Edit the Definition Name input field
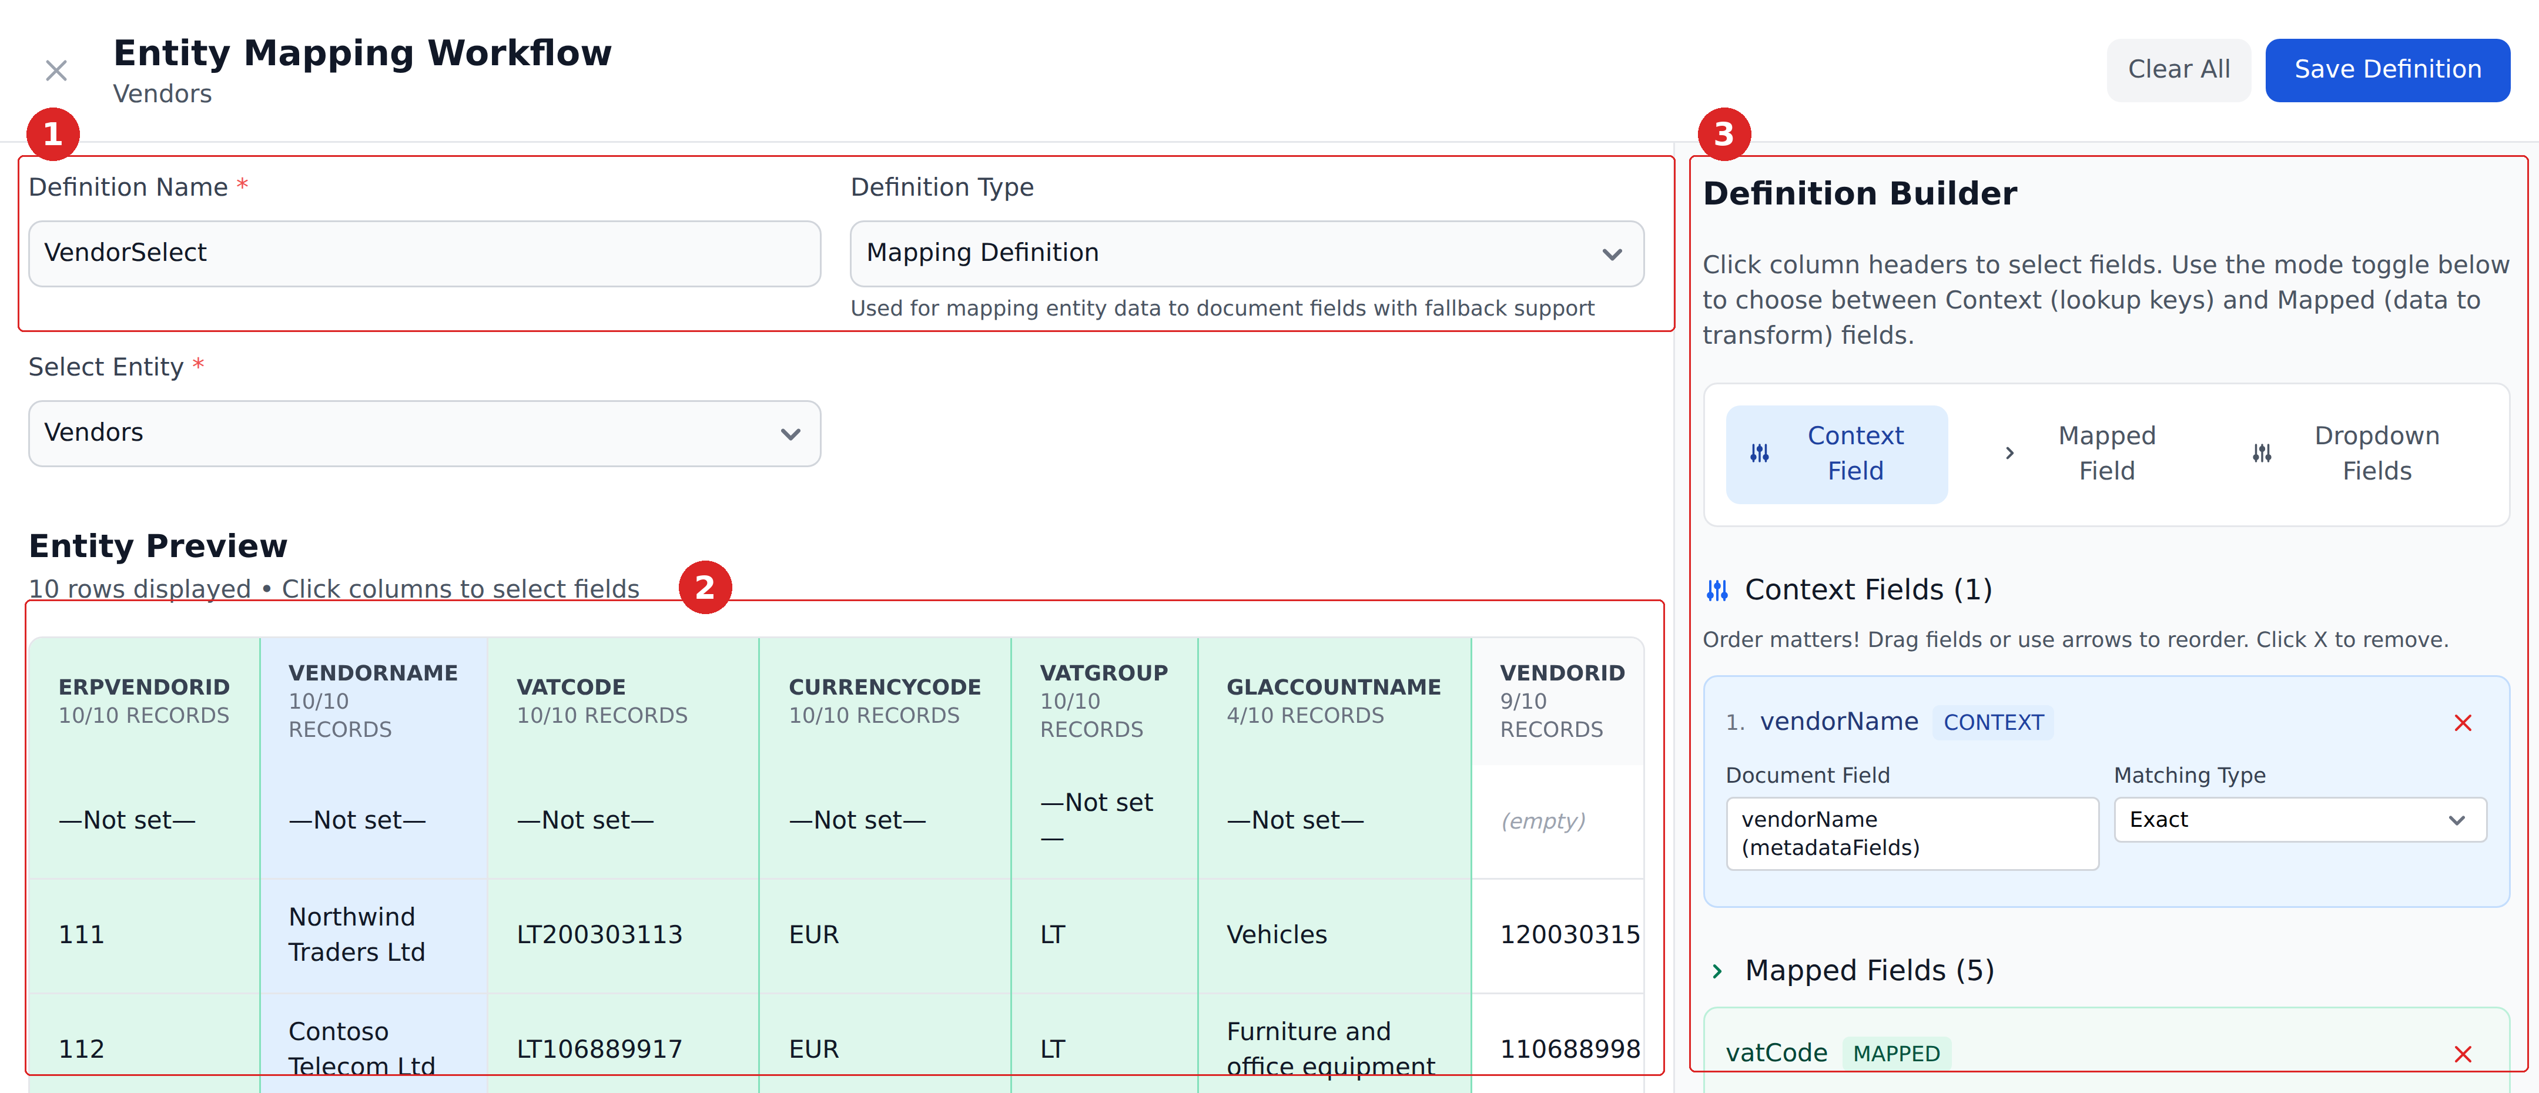This screenshot has height=1093, width=2539. pos(425,253)
